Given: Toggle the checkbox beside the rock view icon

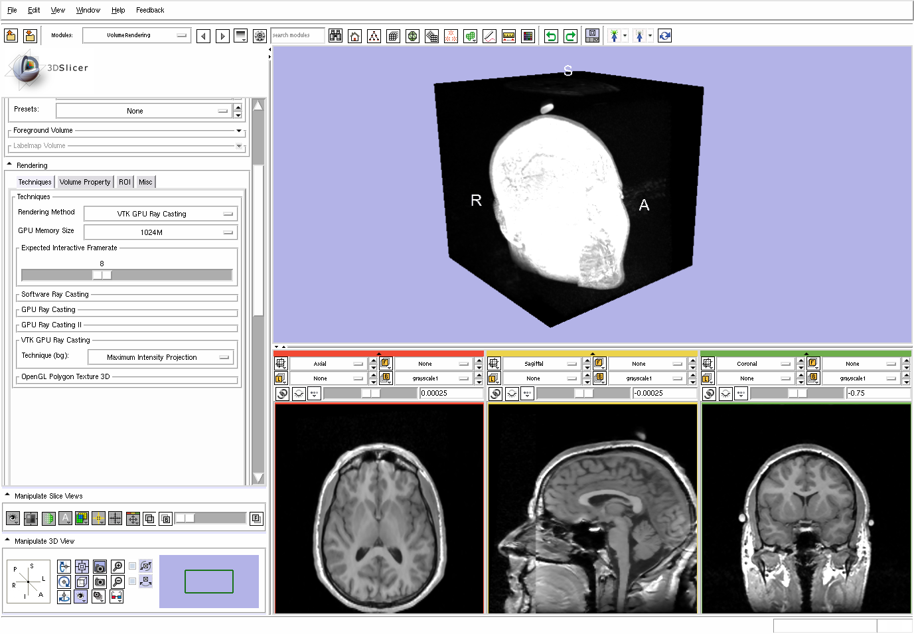Looking at the screenshot, I should 133,582.
